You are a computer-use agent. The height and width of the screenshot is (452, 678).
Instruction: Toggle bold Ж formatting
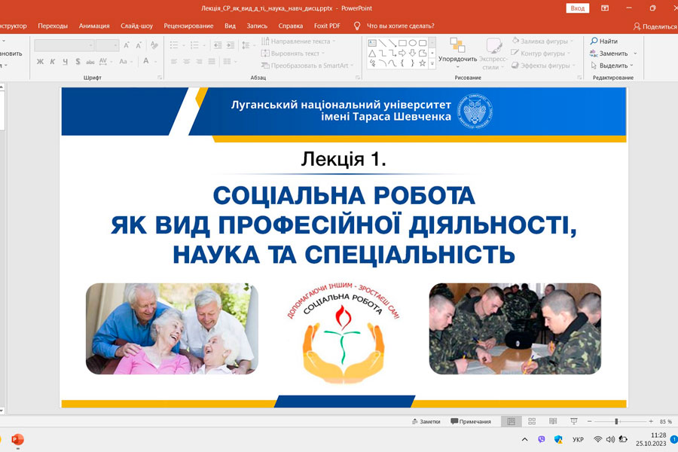40,62
